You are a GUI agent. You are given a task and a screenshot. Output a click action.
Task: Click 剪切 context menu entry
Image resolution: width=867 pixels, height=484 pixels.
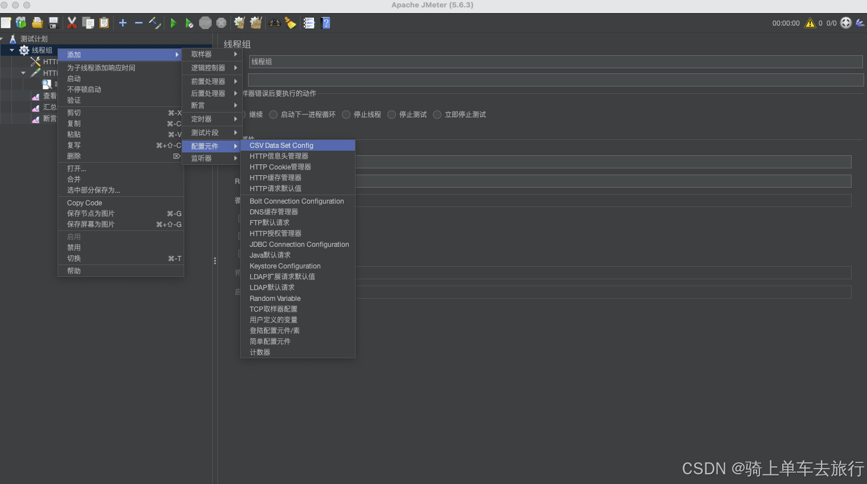tap(121, 113)
